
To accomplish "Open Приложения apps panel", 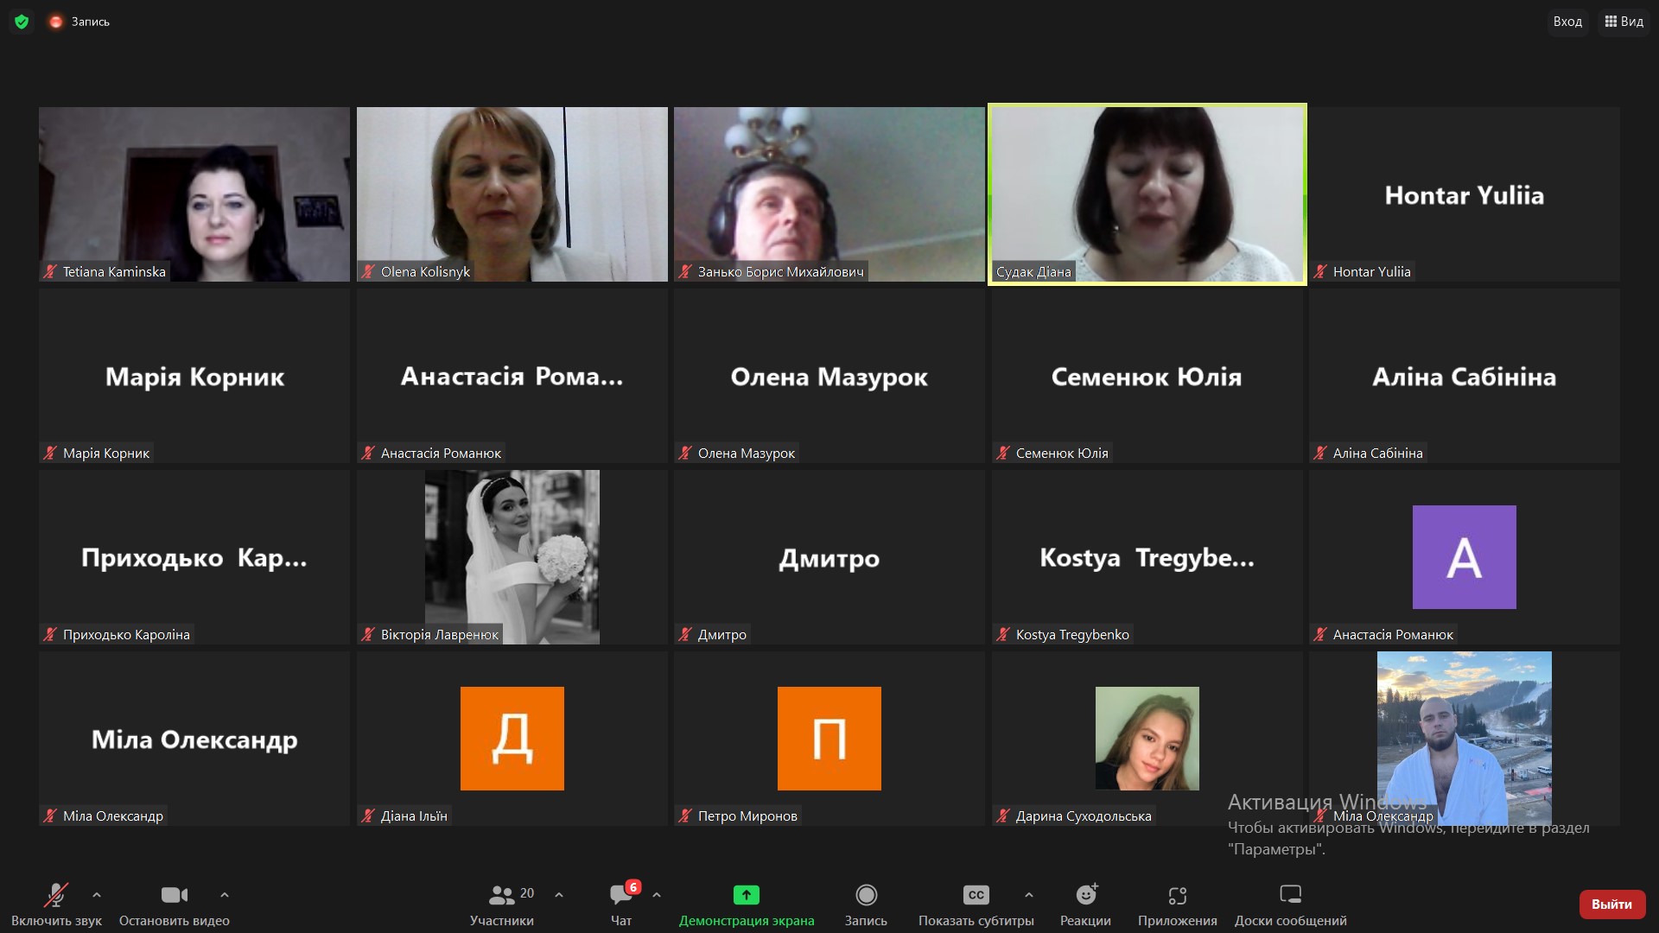I will click(1178, 904).
